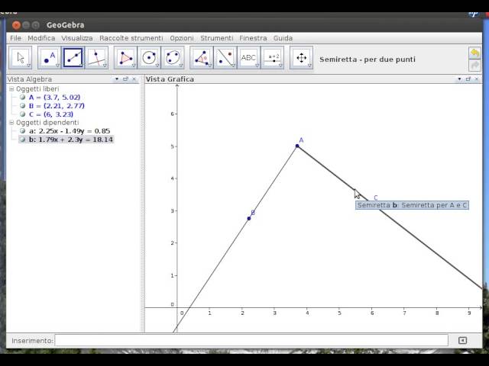Expand the Circle tool dropdown triangle
Image resolution: width=489 pixels, height=366 pixels.
pyautogui.click(x=157, y=66)
